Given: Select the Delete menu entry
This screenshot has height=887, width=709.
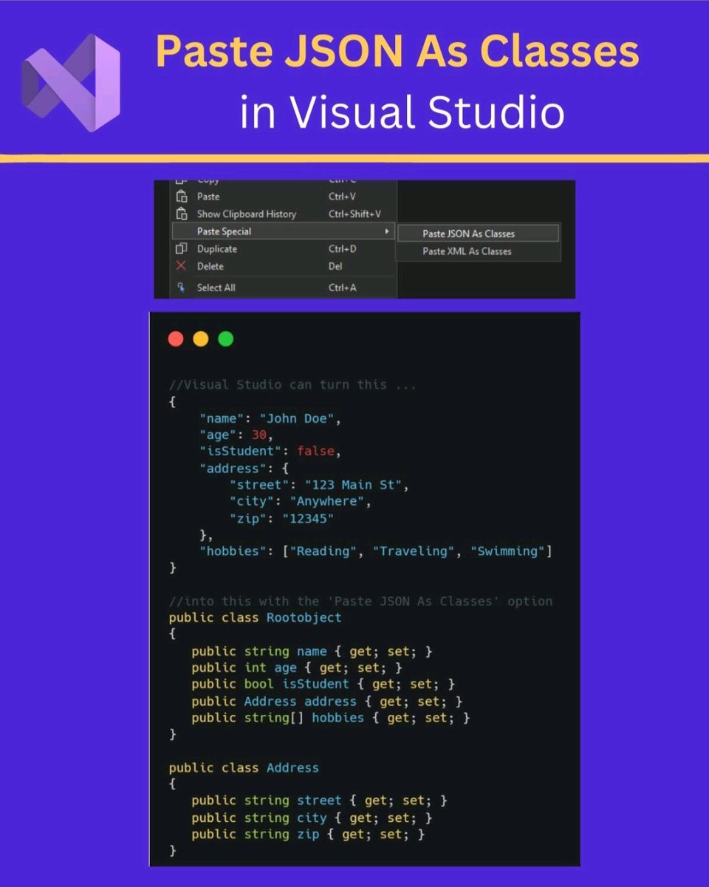Looking at the screenshot, I should (284, 266).
